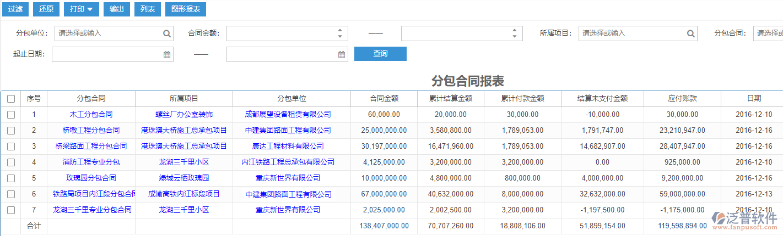Click the 过滤 toolbar button

pos(15,9)
